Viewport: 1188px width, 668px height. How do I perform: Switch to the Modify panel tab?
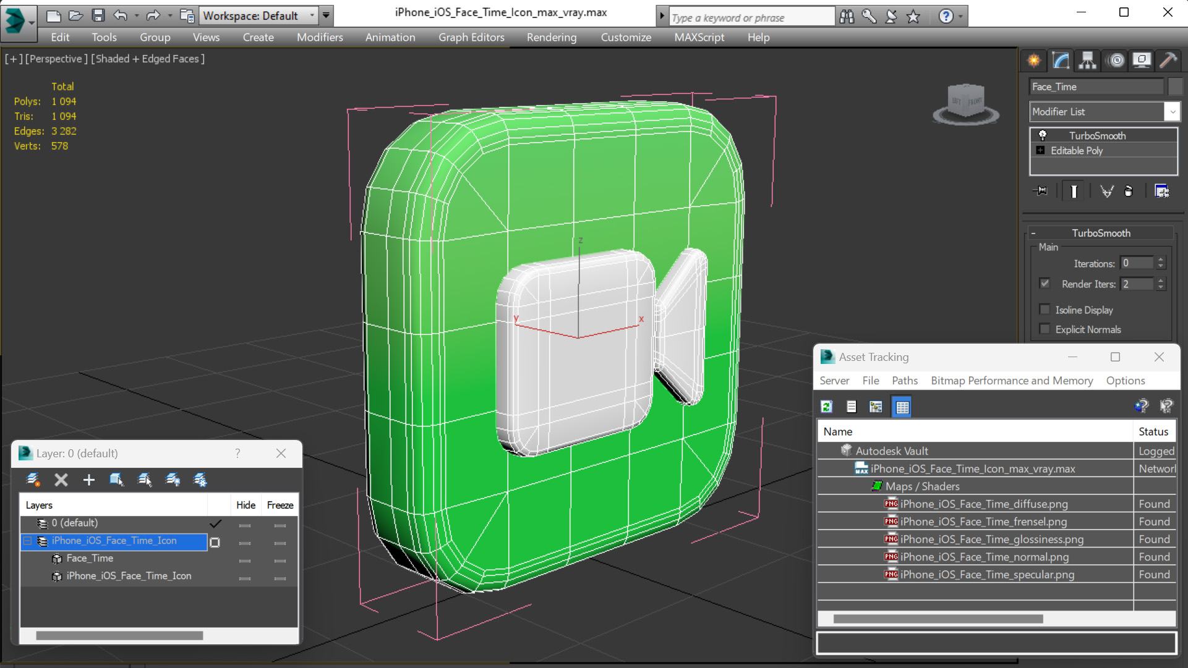[1061, 61]
